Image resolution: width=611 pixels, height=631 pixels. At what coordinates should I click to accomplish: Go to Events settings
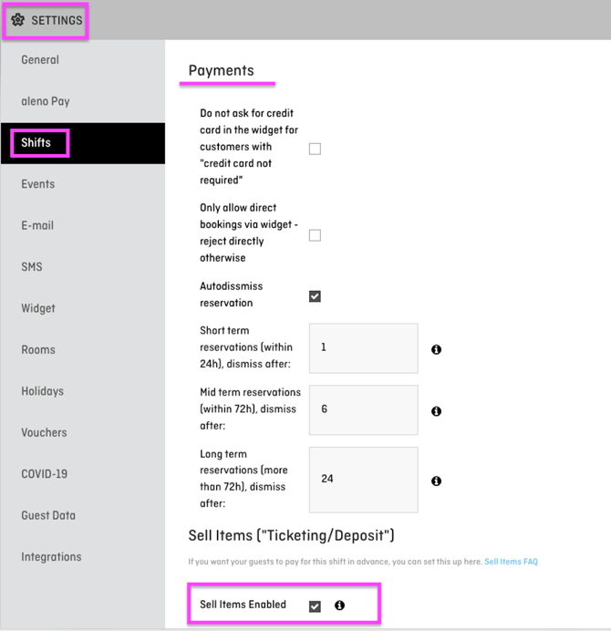[38, 184]
